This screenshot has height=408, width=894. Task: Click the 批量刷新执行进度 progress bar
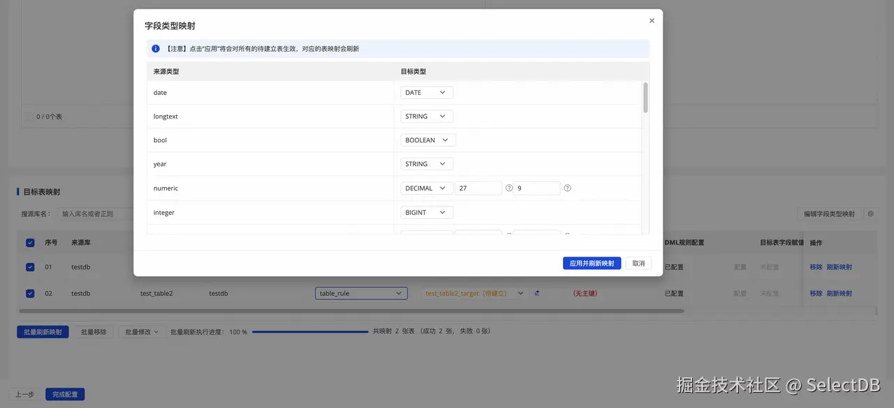(310, 332)
